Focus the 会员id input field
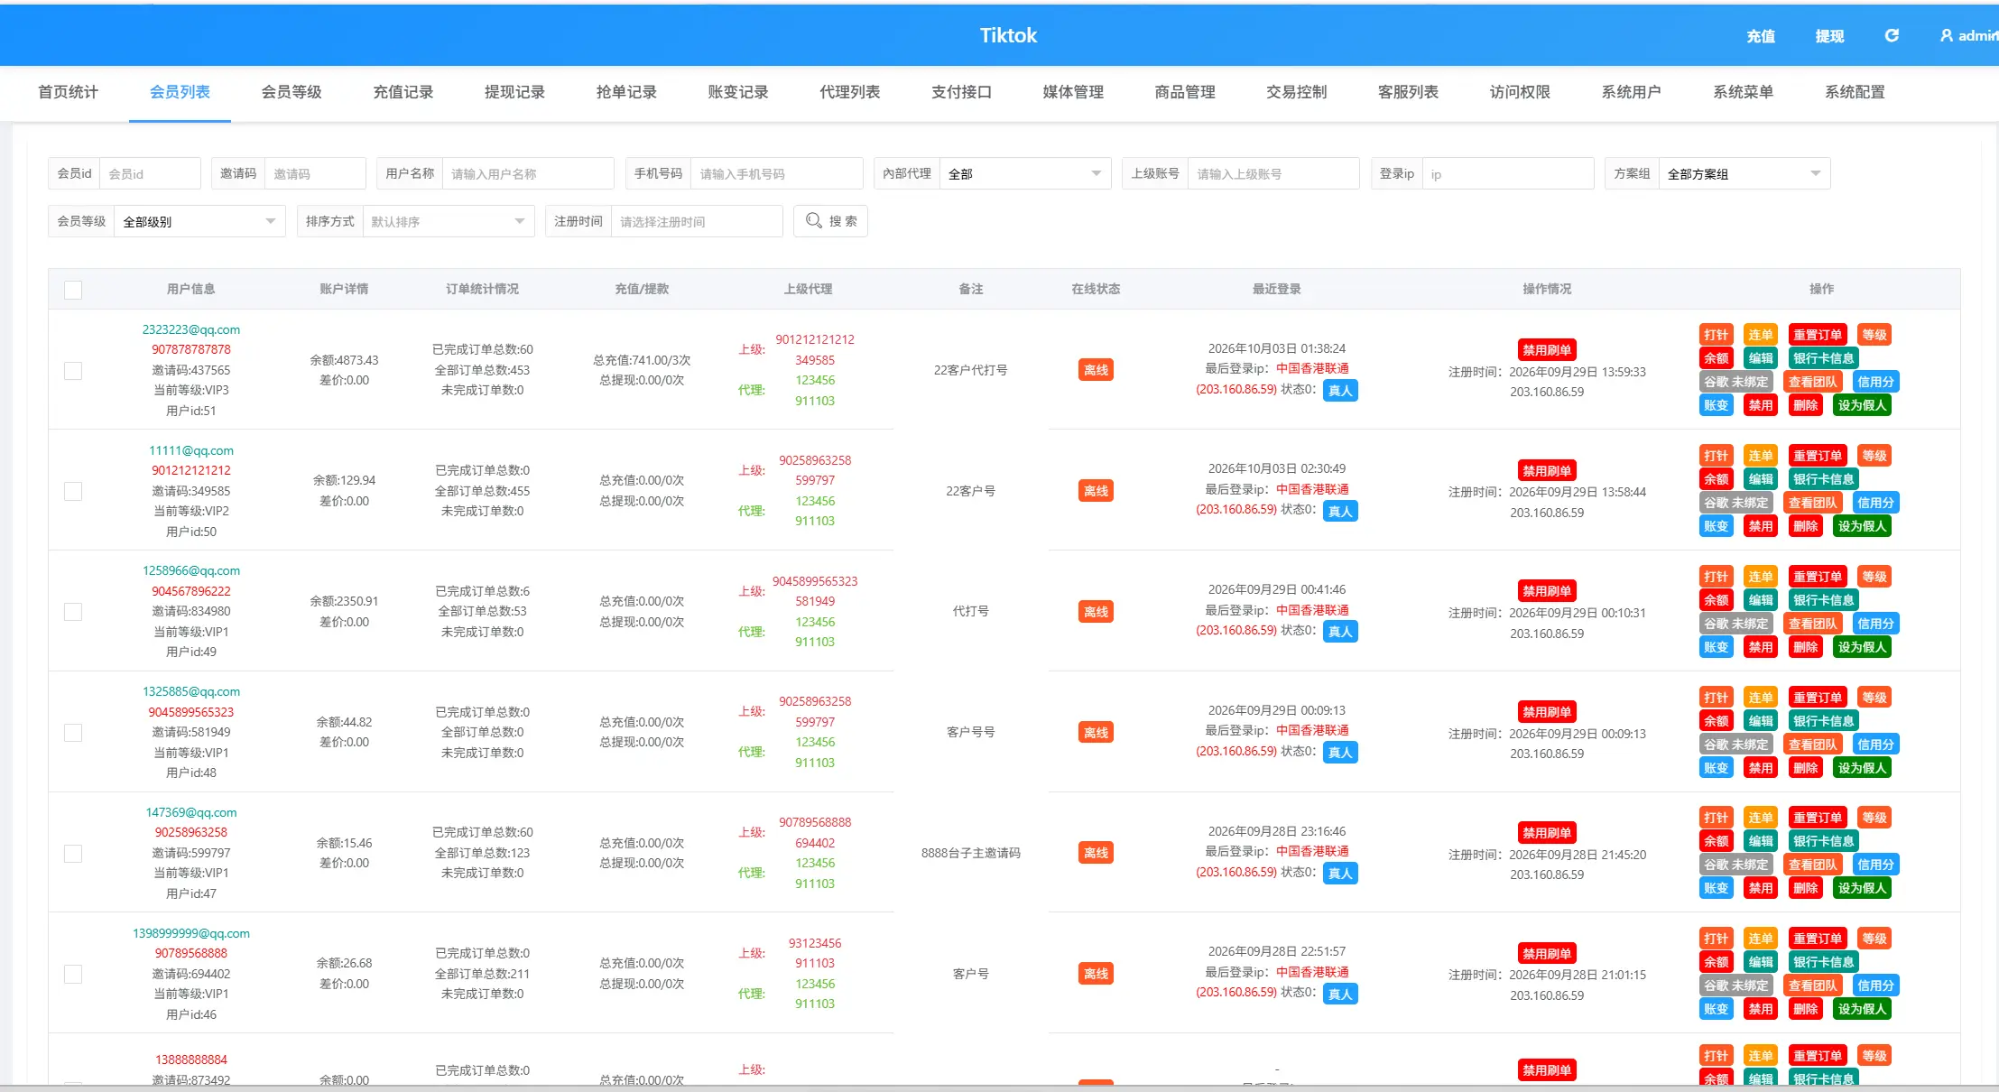This screenshot has height=1092, width=1999. (150, 173)
